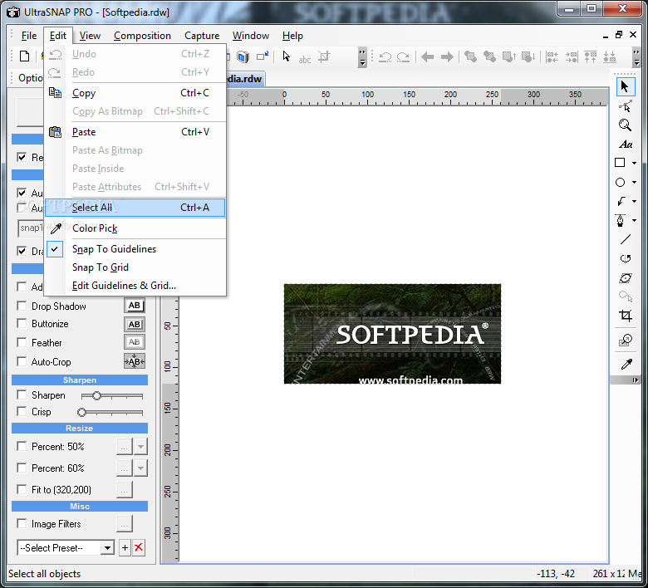This screenshot has width=648, height=588.
Task: Enable the Feather checkbox
Action: [x=22, y=342]
